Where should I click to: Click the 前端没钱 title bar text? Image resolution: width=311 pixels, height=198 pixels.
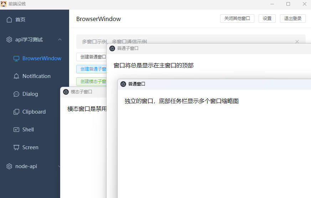17,4
